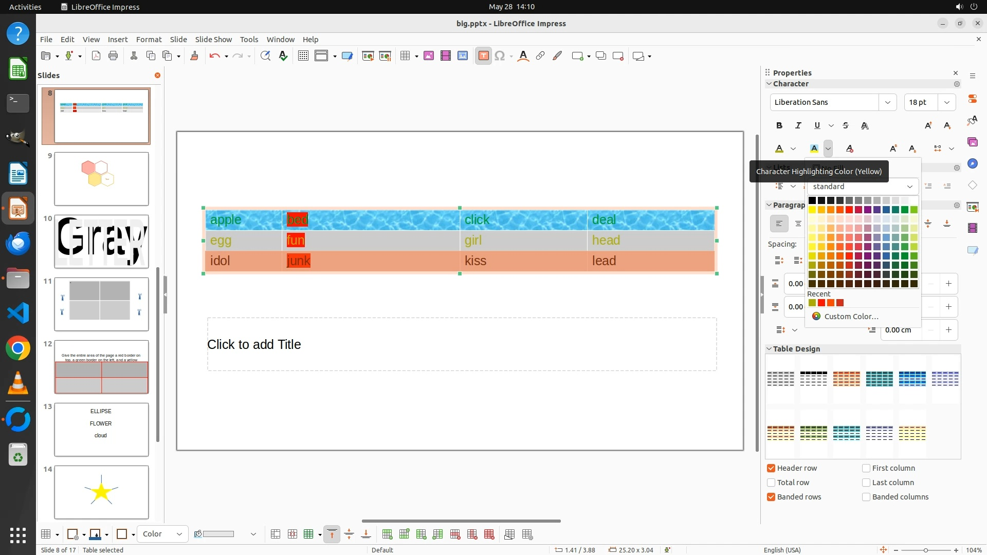Open the Insert Special Character icon
The width and height of the screenshot is (987, 555).
(x=499, y=56)
